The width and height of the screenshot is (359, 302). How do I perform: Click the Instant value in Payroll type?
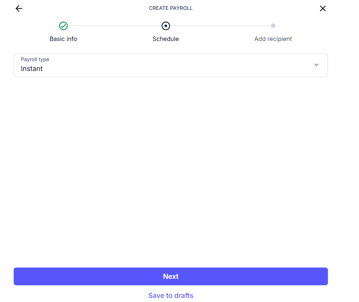(x=32, y=69)
